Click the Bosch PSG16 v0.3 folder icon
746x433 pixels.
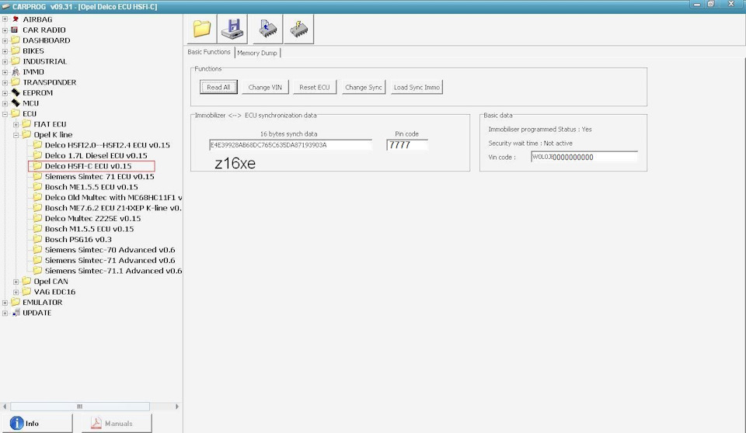(x=37, y=239)
